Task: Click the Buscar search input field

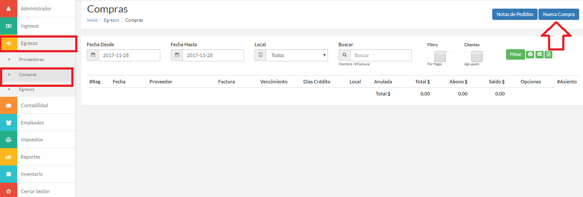Action: (x=381, y=55)
